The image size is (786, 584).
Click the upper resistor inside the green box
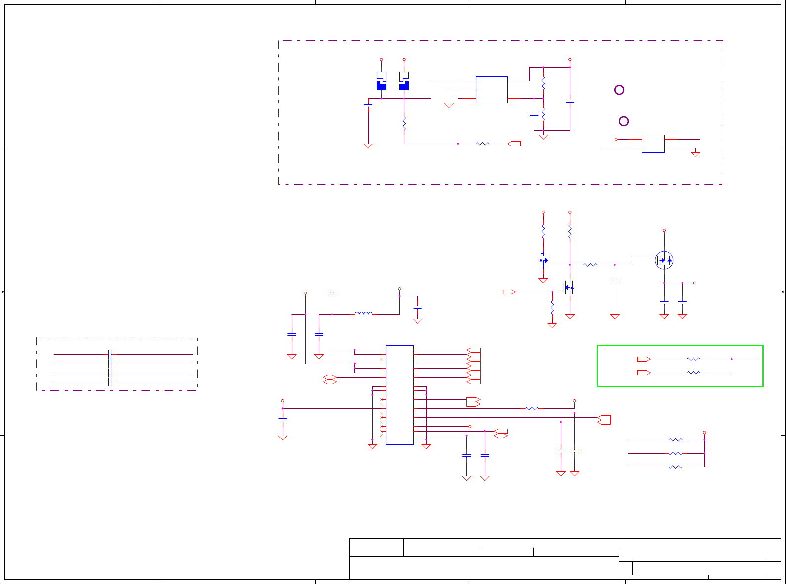click(x=694, y=359)
